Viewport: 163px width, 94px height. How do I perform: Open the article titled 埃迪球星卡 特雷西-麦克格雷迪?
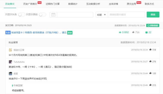[x=39, y=33]
